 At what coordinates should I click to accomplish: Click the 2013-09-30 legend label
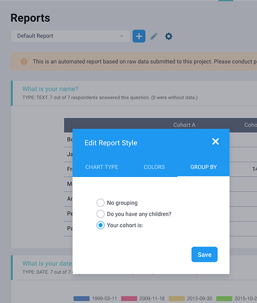coord(200,299)
